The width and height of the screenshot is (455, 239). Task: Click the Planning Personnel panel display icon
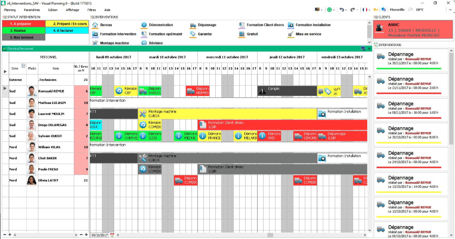coord(363,49)
